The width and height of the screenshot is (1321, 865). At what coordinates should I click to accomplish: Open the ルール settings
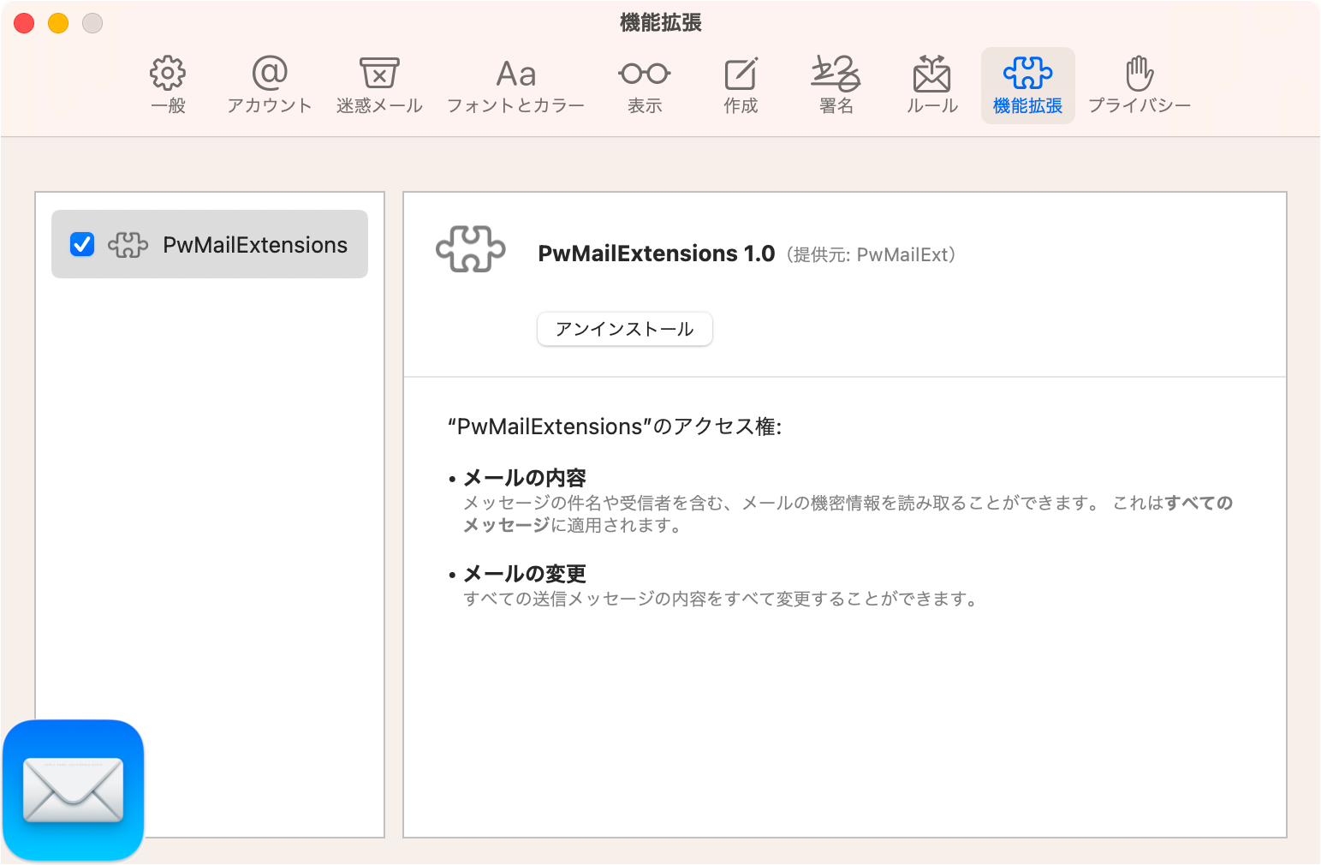(x=931, y=83)
